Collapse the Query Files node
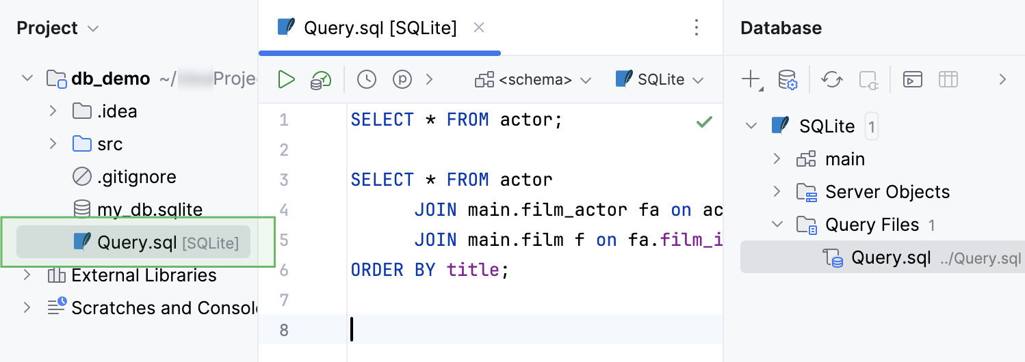 click(x=777, y=225)
